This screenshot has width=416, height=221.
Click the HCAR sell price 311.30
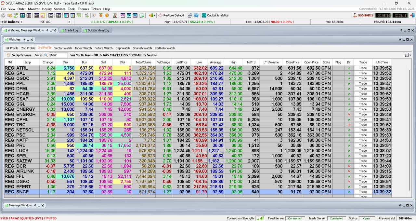click(x=104, y=94)
